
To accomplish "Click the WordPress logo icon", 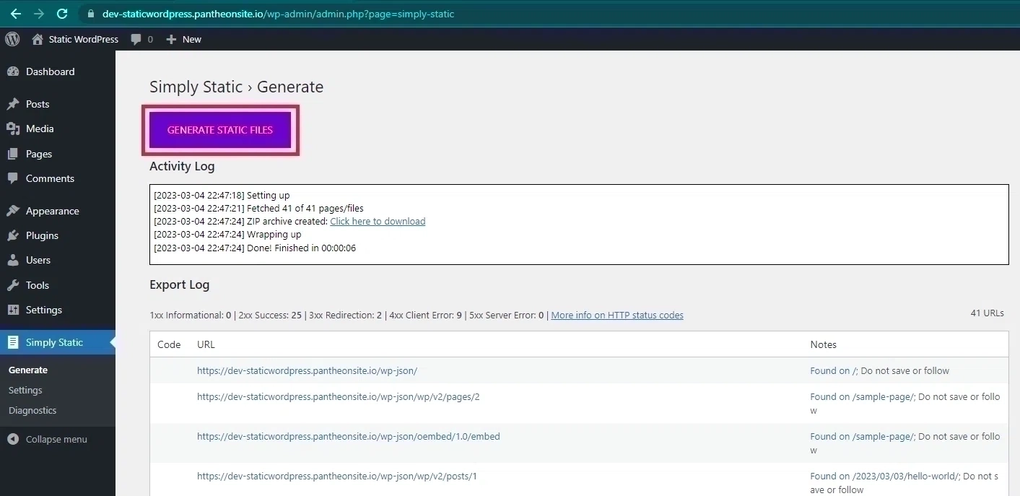I will [12, 39].
